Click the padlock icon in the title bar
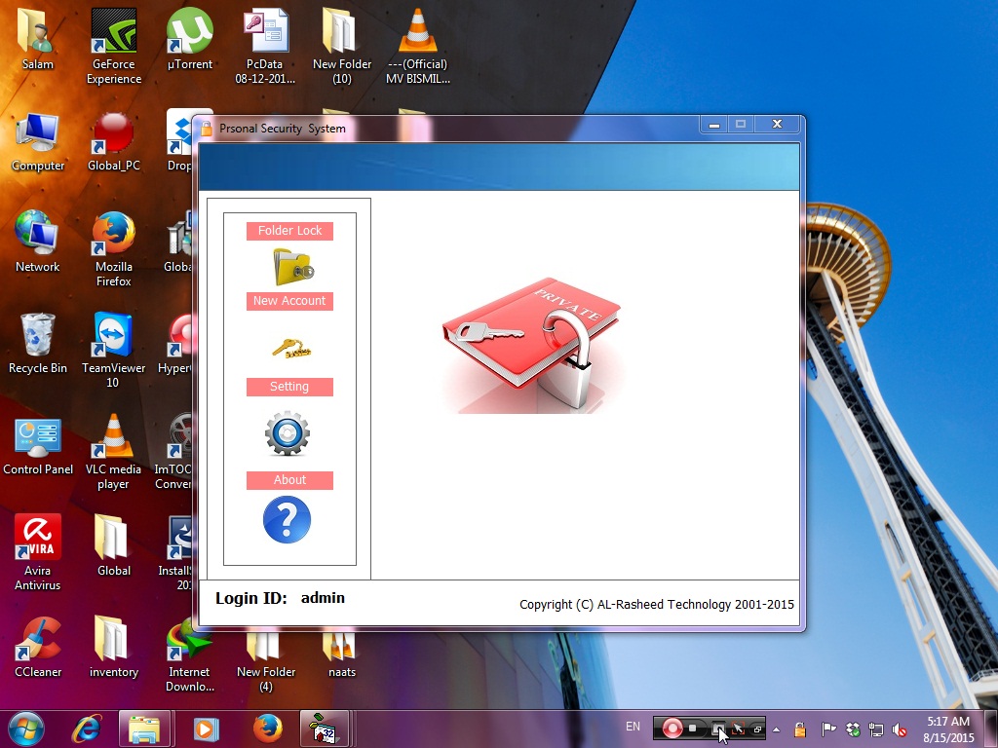The image size is (998, 748). (x=207, y=129)
